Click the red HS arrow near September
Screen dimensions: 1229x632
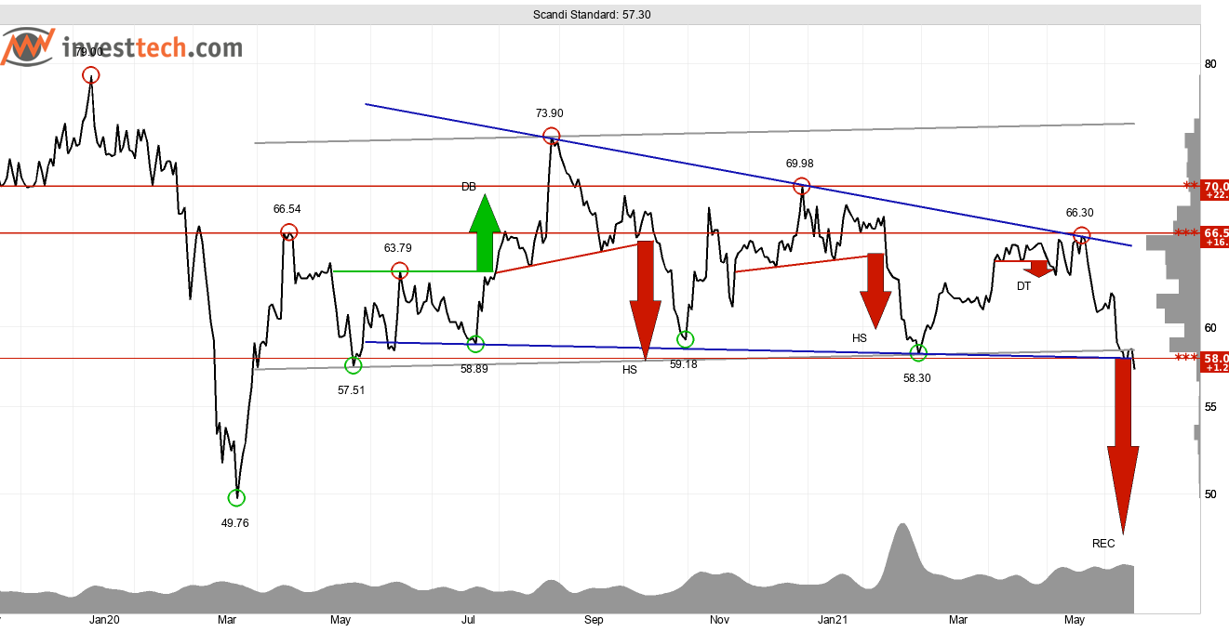pos(643,299)
